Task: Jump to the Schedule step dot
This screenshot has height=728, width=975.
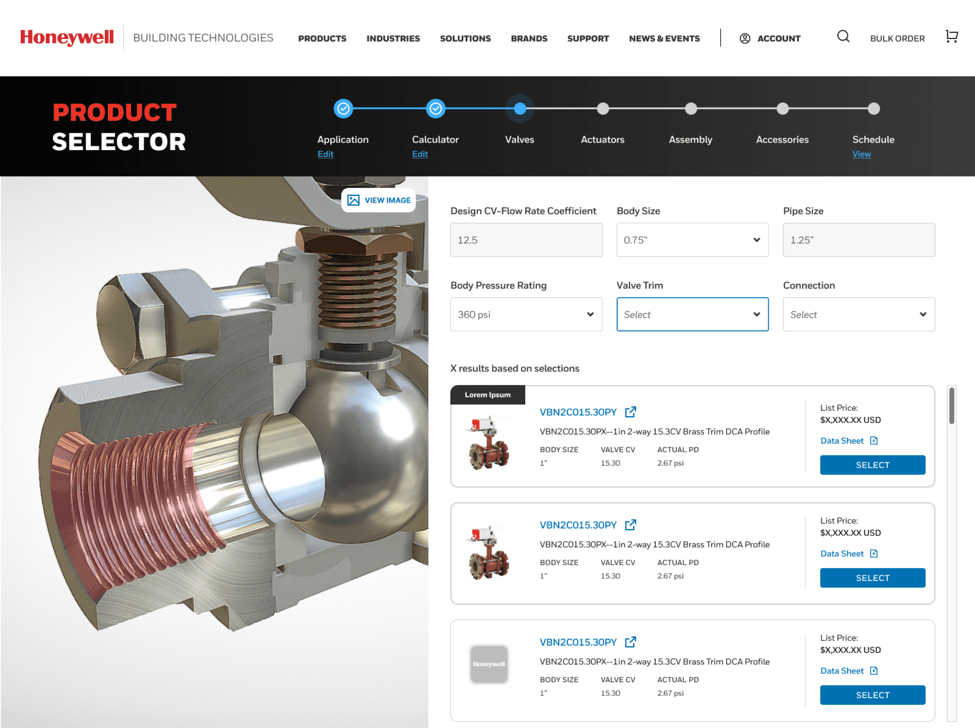Action: tap(874, 108)
